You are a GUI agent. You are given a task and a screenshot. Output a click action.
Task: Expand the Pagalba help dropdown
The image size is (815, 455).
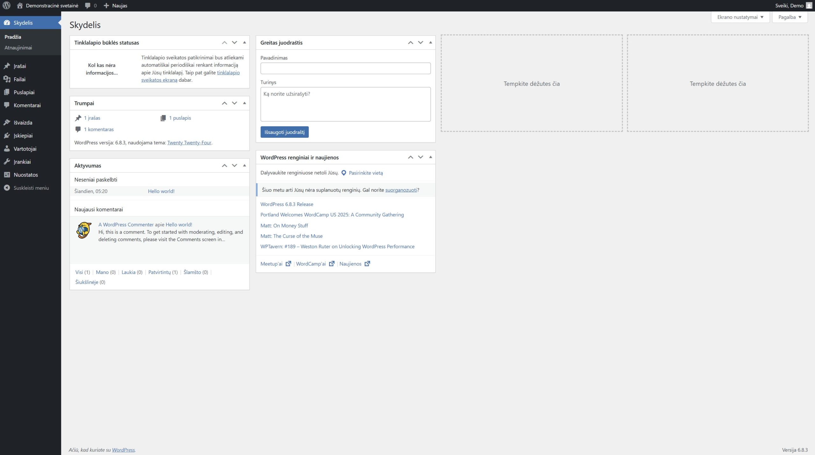click(x=790, y=17)
